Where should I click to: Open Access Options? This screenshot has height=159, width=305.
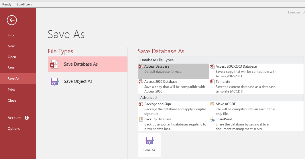pos(18,129)
